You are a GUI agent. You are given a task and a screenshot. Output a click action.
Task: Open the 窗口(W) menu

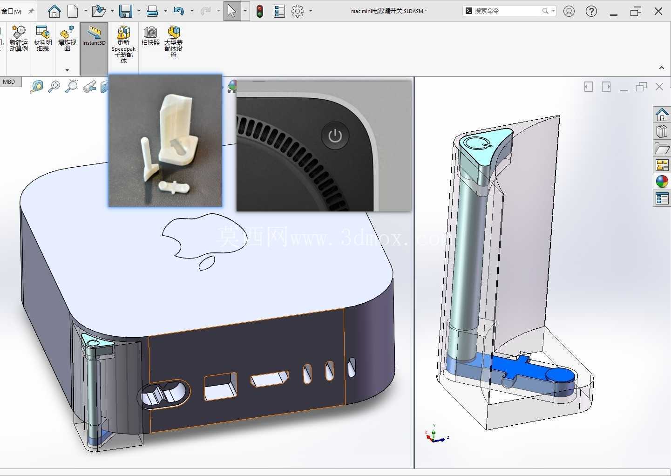tap(12, 11)
